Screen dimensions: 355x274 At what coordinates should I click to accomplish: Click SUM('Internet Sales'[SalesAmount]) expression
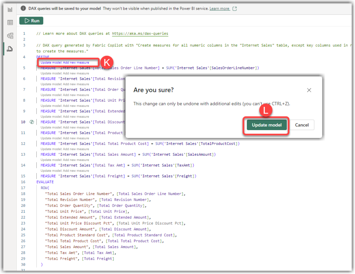pos(179,154)
